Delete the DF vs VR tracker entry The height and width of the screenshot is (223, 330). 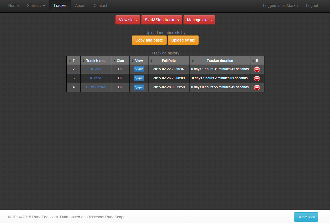[x=257, y=78]
